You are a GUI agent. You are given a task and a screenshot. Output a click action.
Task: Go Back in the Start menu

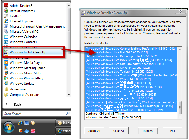pos(17,104)
